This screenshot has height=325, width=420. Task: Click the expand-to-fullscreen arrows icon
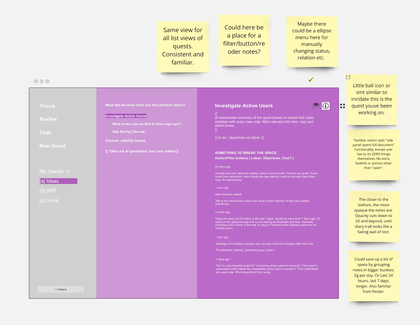tap(343, 106)
